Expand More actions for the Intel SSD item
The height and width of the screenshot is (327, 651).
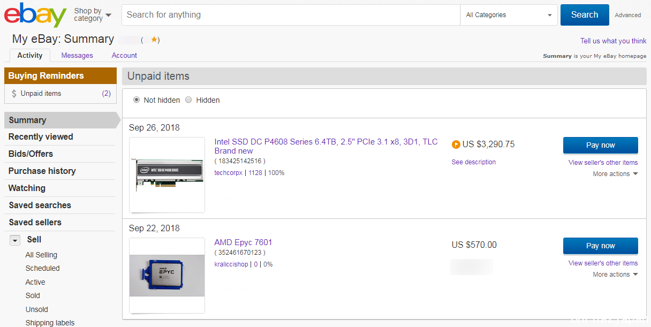pyautogui.click(x=615, y=174)
